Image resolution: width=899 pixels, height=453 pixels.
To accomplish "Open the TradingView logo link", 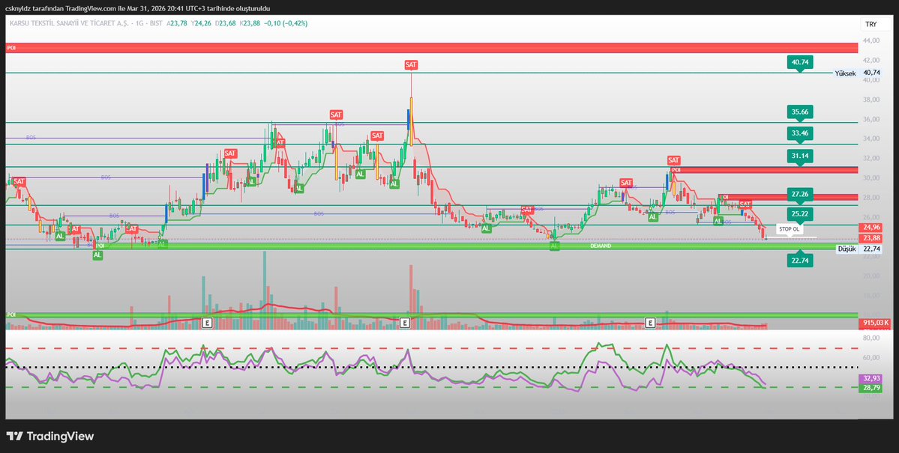I will tap(49, 437).
